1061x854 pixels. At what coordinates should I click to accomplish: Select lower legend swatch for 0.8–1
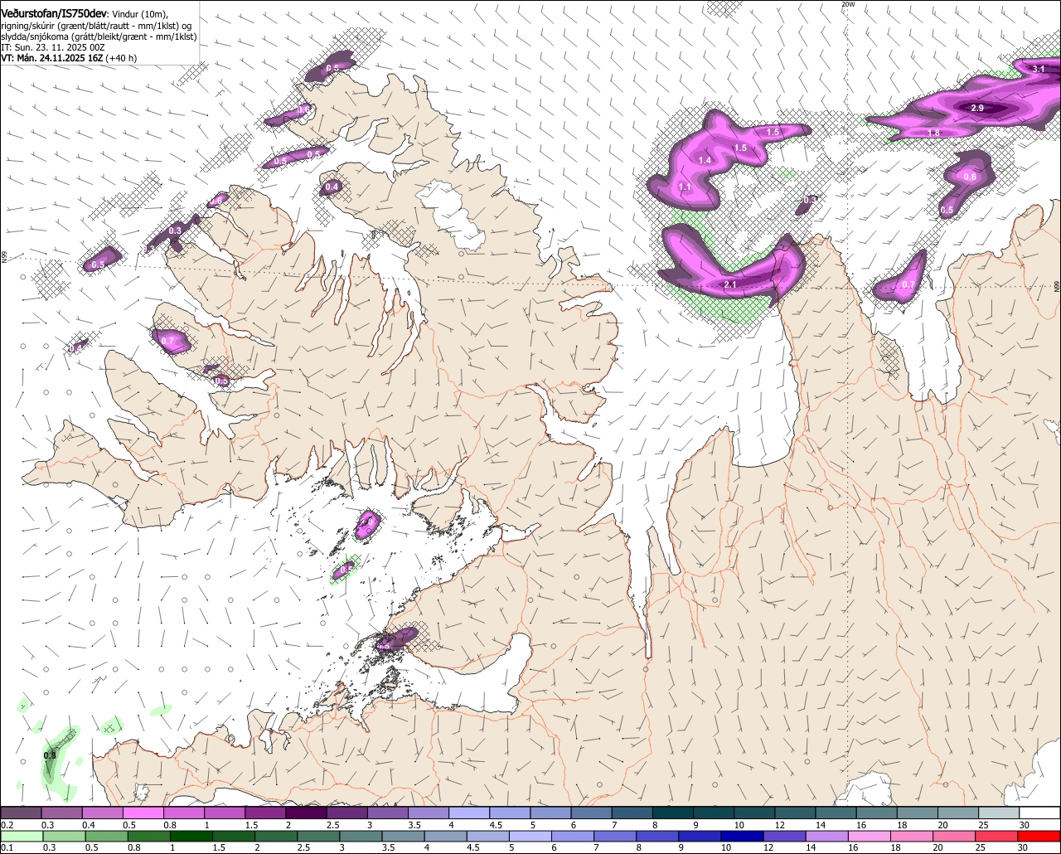coord(149,836)
